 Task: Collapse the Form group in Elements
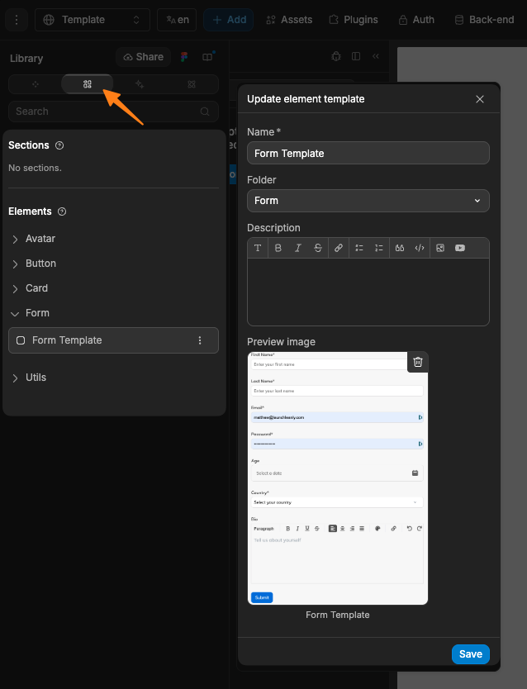coord(17,313)
